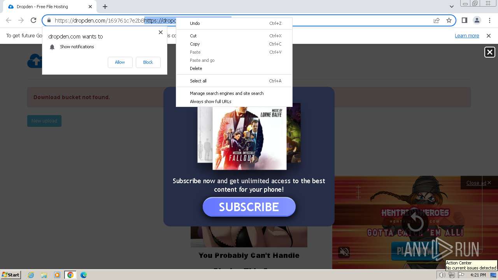Image resolution: width=498 pixels, height=280 pixels.
Task: Click the Dropden cloud upload logo
Action: tap(35, 61)
